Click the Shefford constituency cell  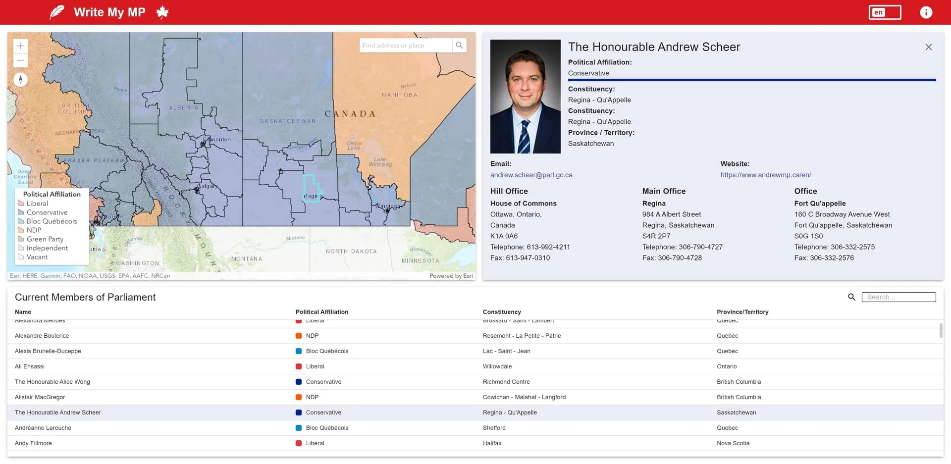(494, 428)
